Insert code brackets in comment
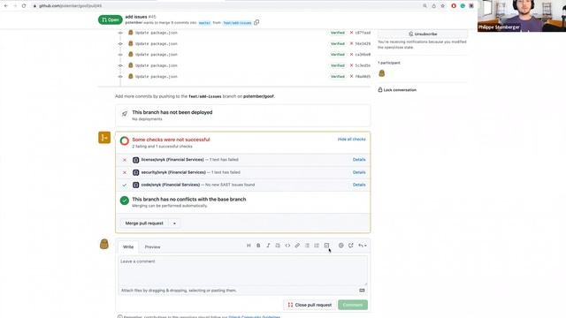 coord(287,246)
